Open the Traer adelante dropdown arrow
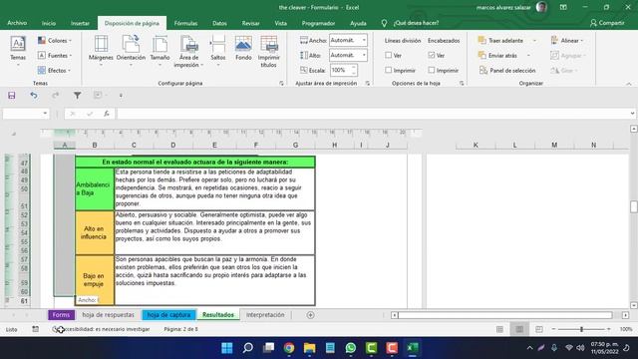Viewport: 638px width, 359px height. coord(534,41)
